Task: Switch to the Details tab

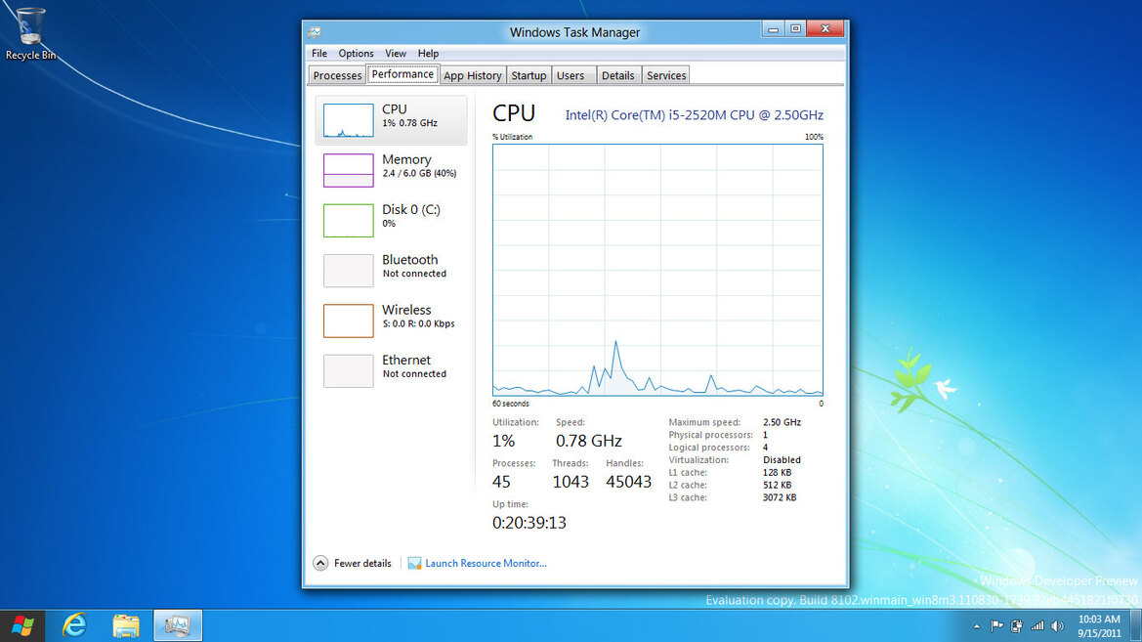Action: pyautogui.click(x=617, y=76)
